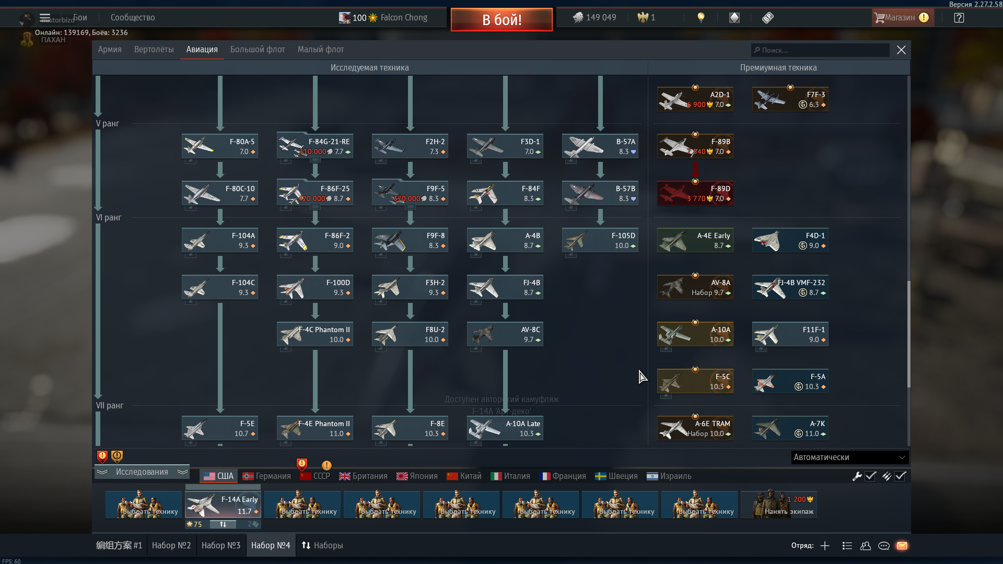This screenshot has height=564, width=1003.
Task: Select the F-14A Early crew slot
Action: (223, 504)
